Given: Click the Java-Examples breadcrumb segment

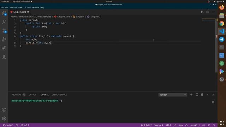Looking at the screenshot, I should pos(44,17).
